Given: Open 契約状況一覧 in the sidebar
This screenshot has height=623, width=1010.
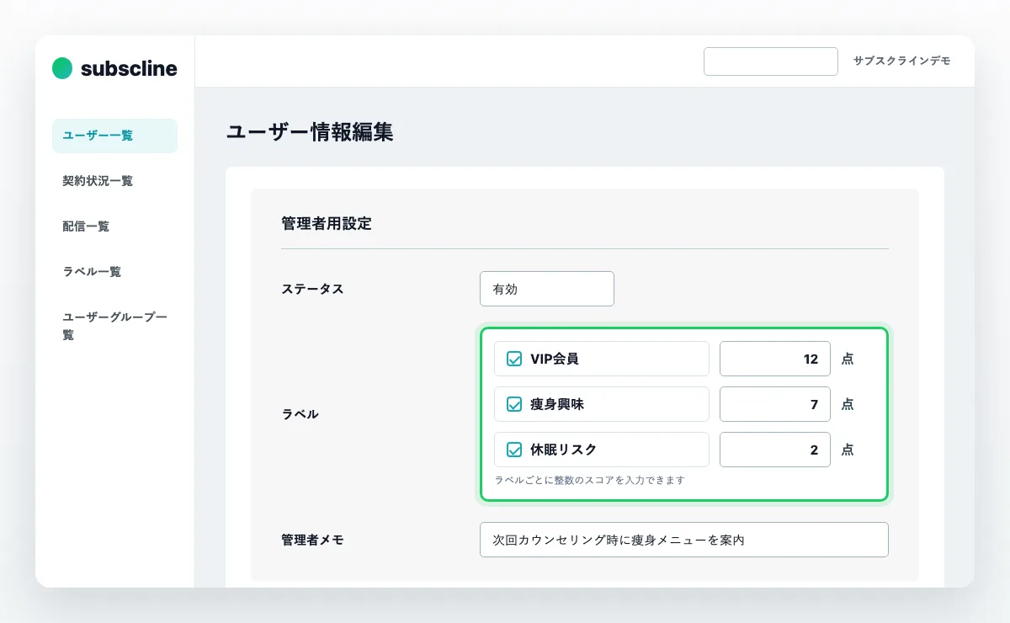Looking at the screenshot, I should tap(98, 181).
